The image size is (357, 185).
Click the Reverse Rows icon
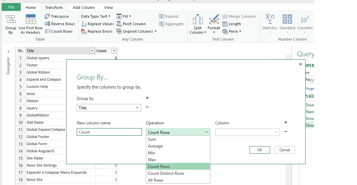point(47,24)
